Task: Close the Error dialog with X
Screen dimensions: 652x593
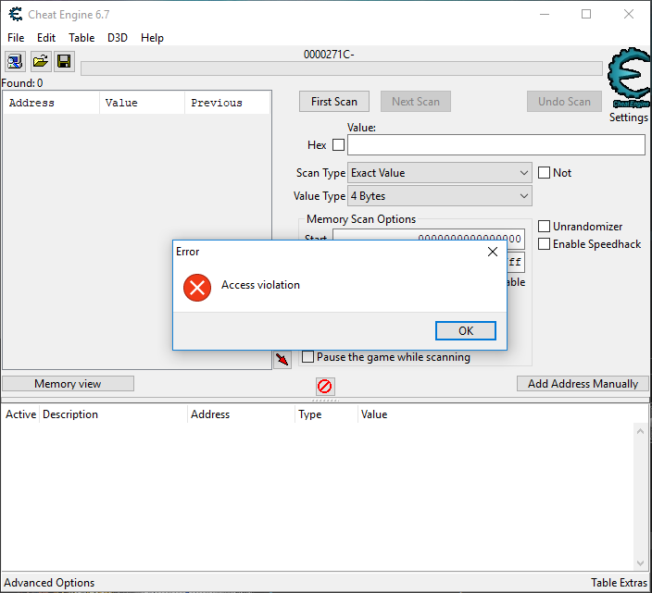Action: coord(493,252)
